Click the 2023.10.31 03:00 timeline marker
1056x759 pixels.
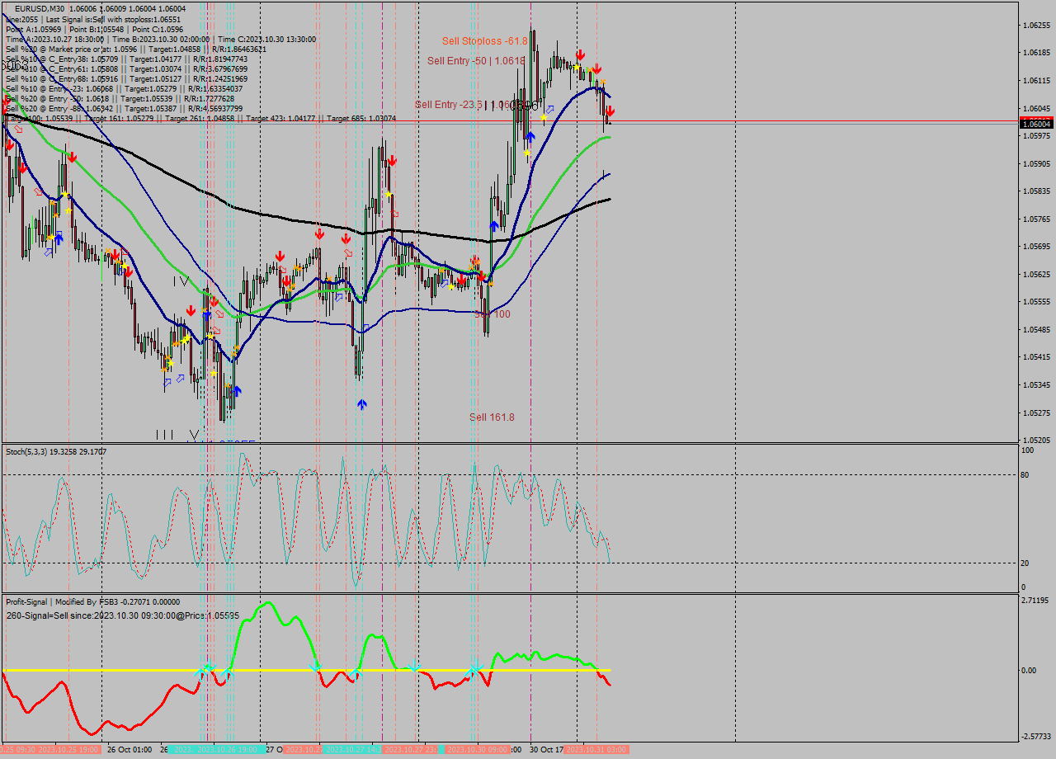[596, 751]
